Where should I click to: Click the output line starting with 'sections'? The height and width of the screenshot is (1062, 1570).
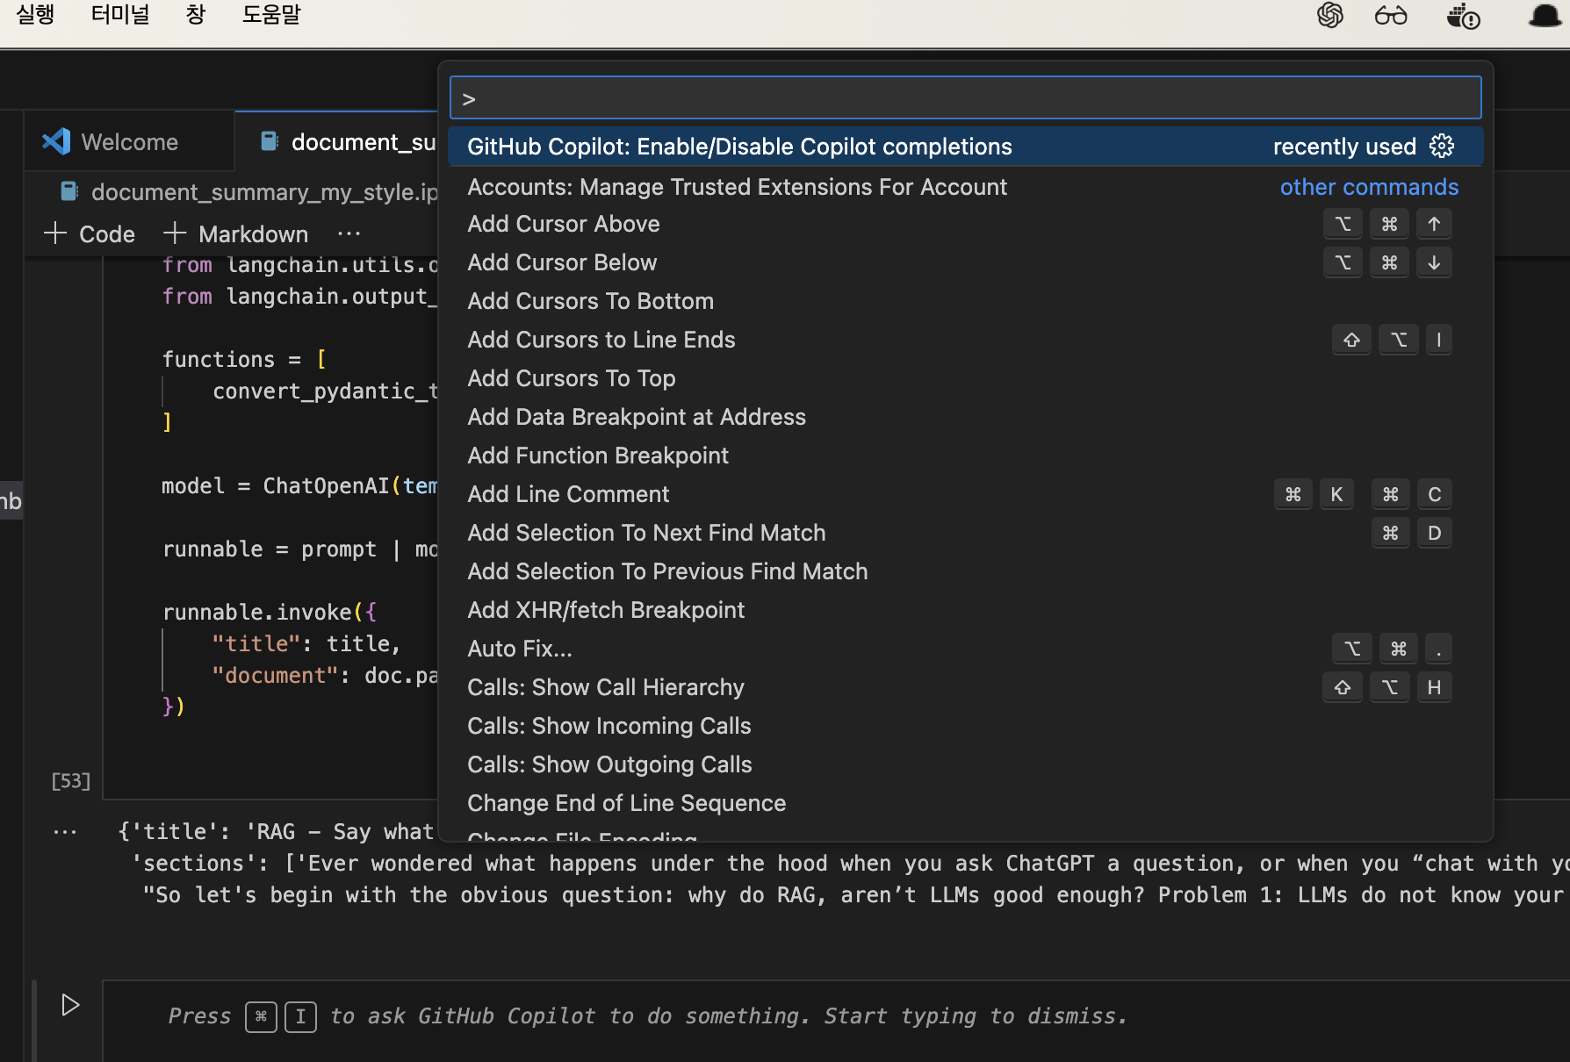click(850, 864)
